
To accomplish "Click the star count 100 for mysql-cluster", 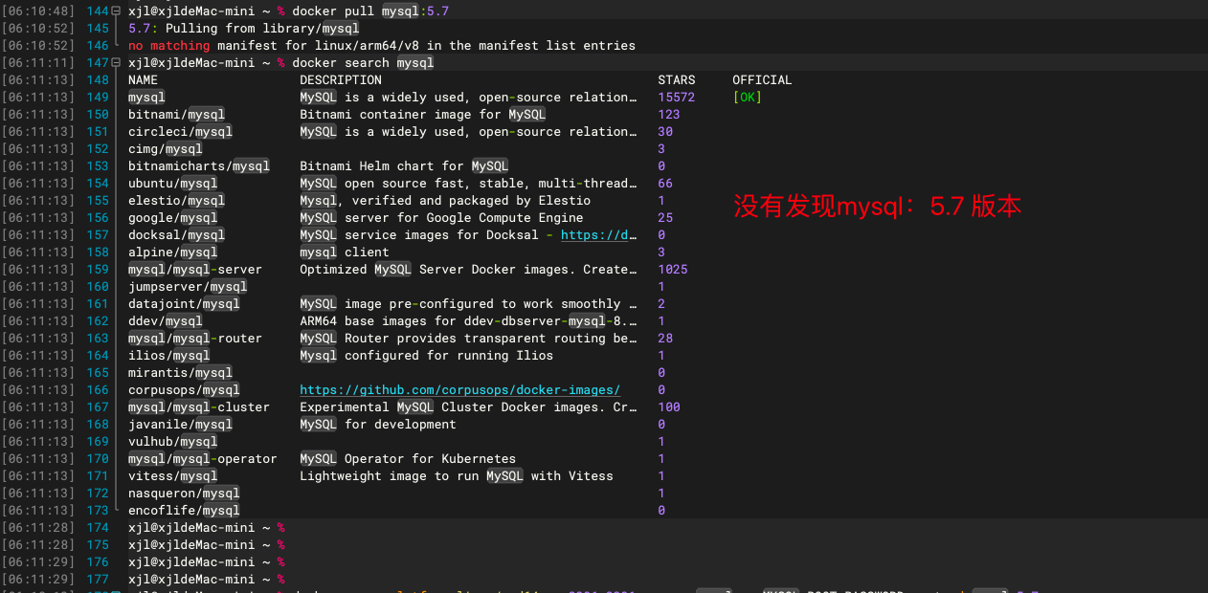I will [x=669, y=407].
